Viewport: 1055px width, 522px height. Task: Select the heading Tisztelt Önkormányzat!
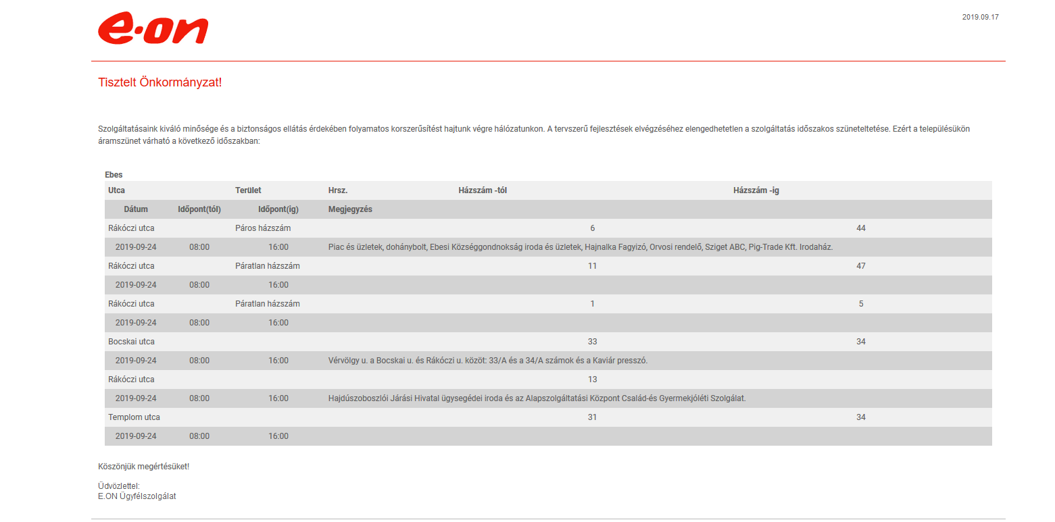click(x=160, y=82)
